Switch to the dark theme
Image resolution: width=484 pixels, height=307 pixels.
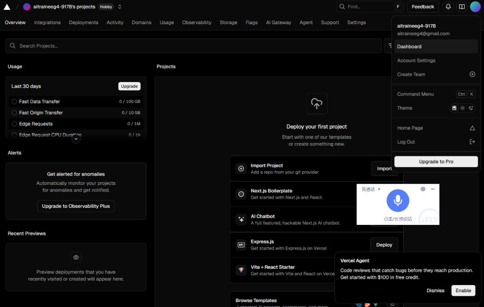471,108
